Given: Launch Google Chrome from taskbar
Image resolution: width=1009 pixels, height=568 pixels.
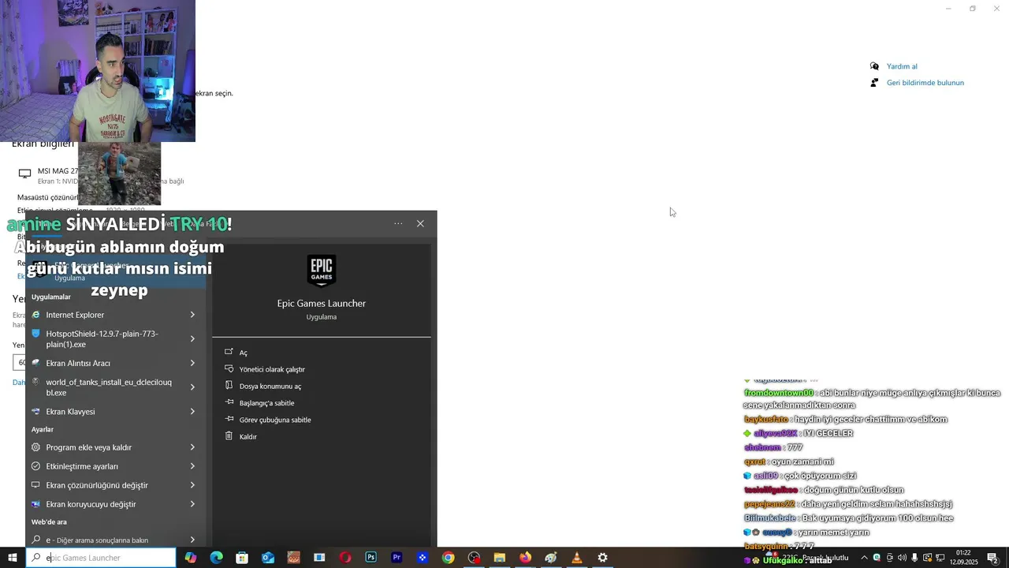Looking at the screenshot, I should (x=448, y=558).
